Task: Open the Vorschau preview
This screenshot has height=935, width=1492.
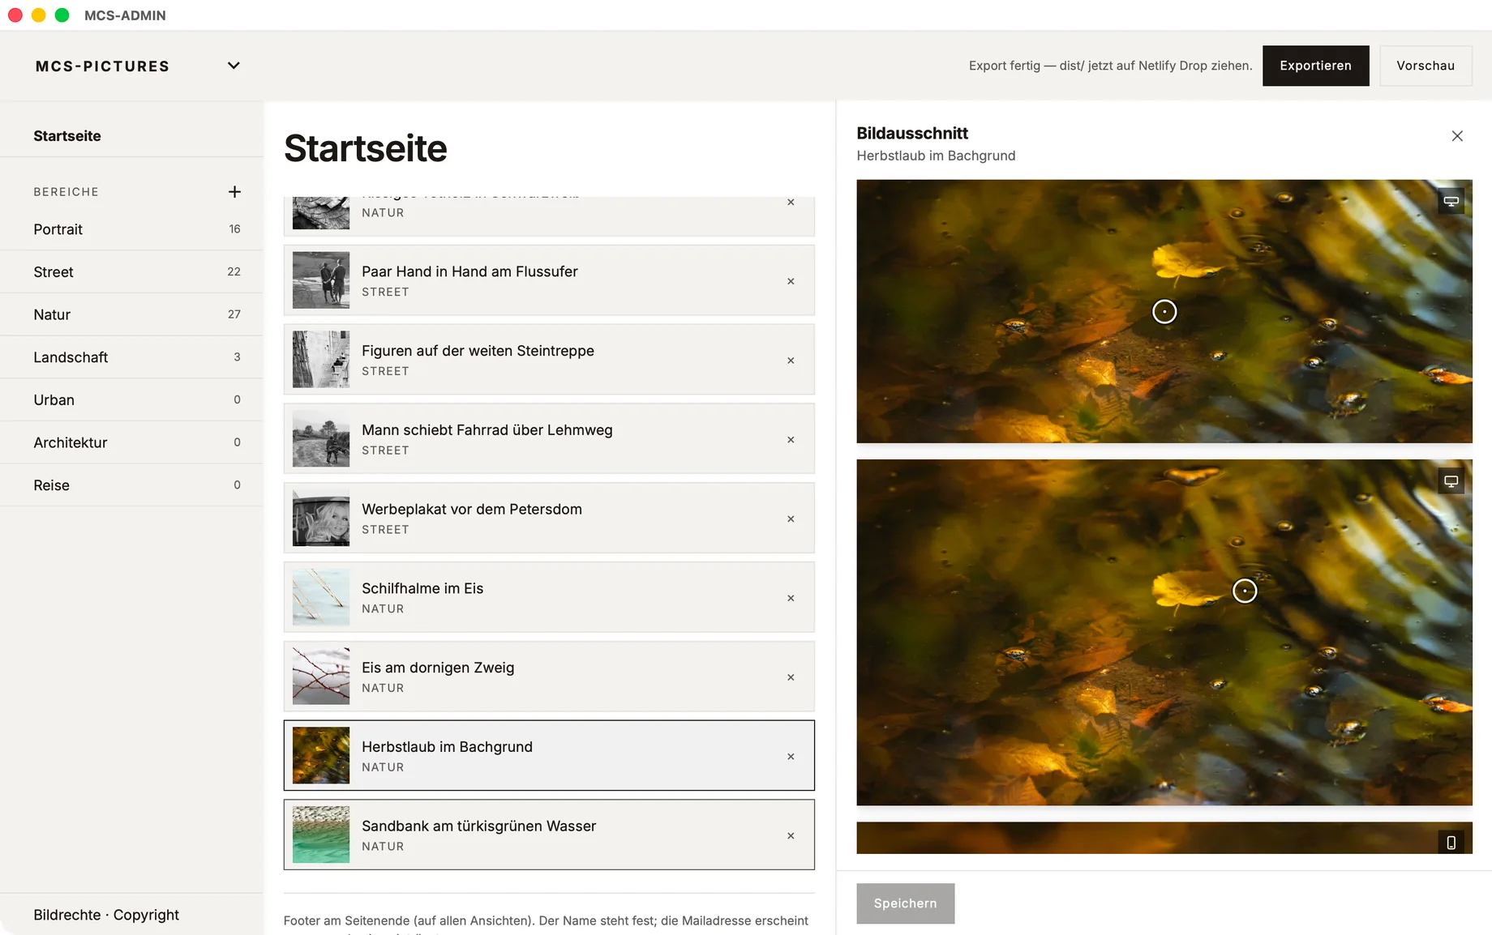Action: tap(1426, 66)
